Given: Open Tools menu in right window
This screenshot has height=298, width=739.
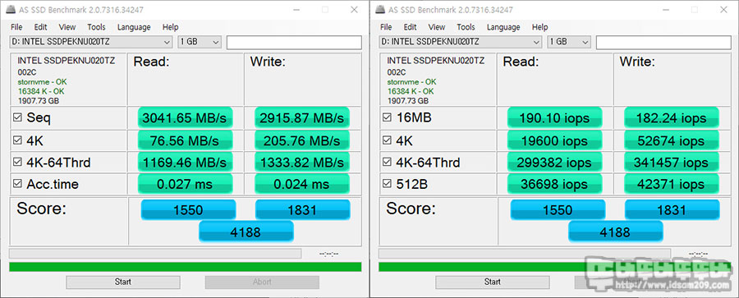Looking at the screenshot, I should click(466, 27).
